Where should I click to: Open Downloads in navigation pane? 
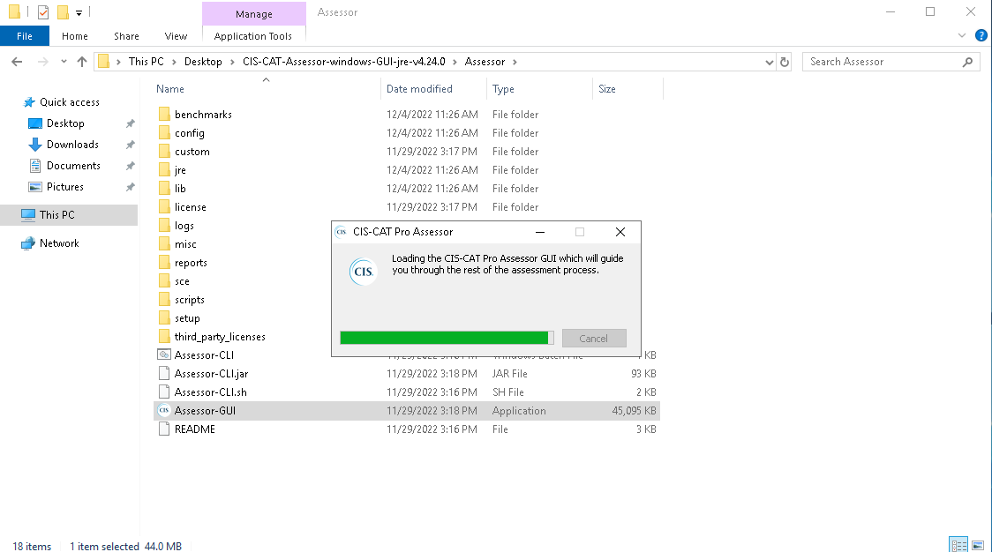pos(72,144)
